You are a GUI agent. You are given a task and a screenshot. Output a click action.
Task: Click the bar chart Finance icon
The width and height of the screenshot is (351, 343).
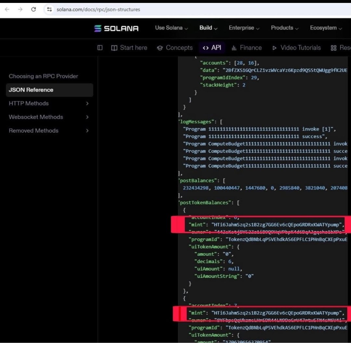pos(234,48)
